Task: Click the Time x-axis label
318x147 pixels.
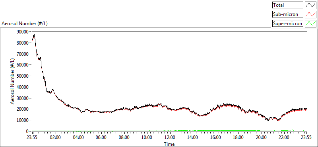Action: tap(169, 144)
